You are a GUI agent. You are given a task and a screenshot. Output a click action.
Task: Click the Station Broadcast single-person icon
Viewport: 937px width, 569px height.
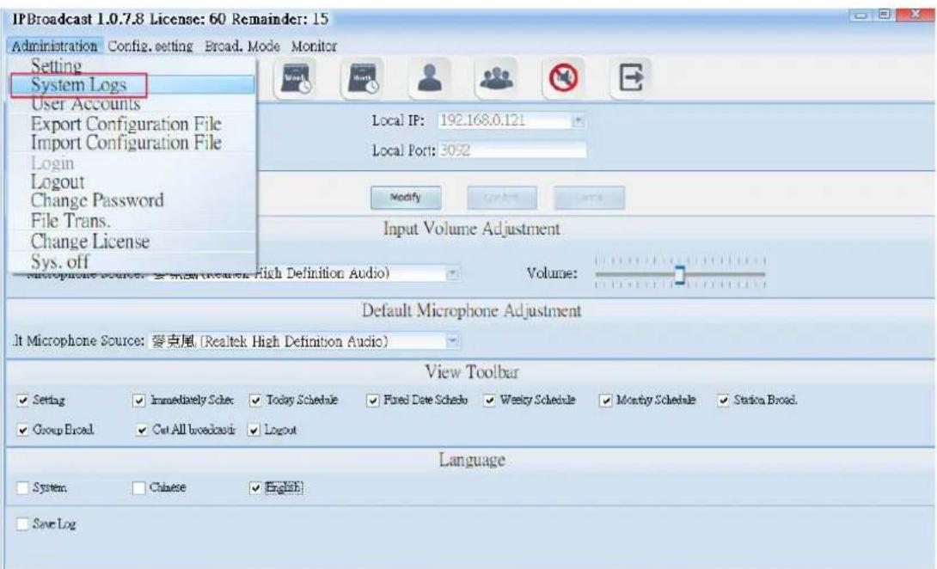pos(431,77)
